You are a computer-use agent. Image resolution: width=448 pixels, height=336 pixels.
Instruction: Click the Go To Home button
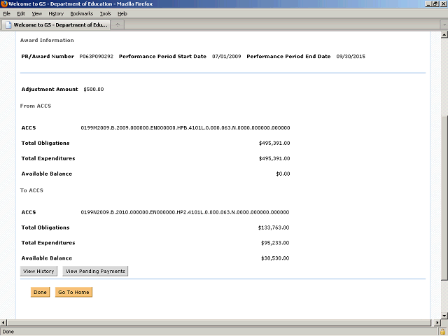(73, 292)
